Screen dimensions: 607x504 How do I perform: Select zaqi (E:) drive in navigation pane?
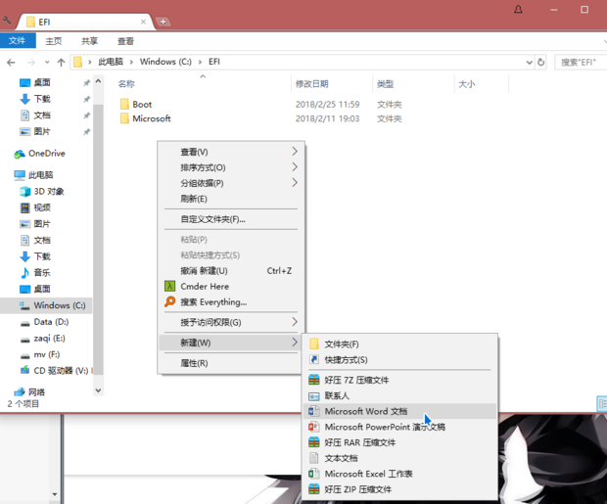(42, 338)
